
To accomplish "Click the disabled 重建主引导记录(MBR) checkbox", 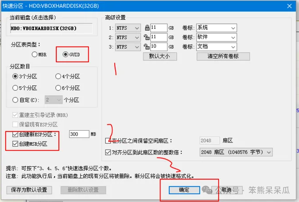I will (15, 115).
